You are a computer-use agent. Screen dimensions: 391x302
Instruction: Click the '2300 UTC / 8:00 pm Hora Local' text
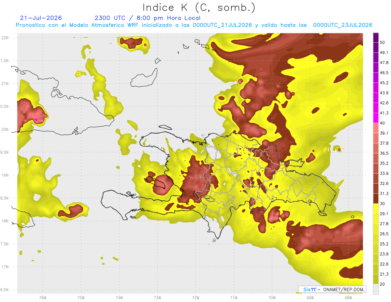(147, 18)
